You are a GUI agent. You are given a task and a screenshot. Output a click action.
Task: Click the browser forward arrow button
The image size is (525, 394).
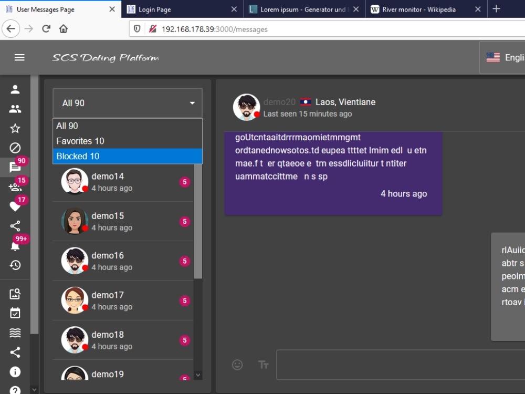pyautogui.click(x=29, y=29)
